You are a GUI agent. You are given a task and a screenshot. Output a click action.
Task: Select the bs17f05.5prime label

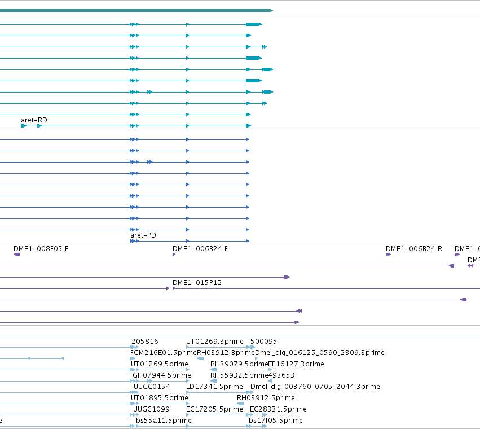click(275, 421)
